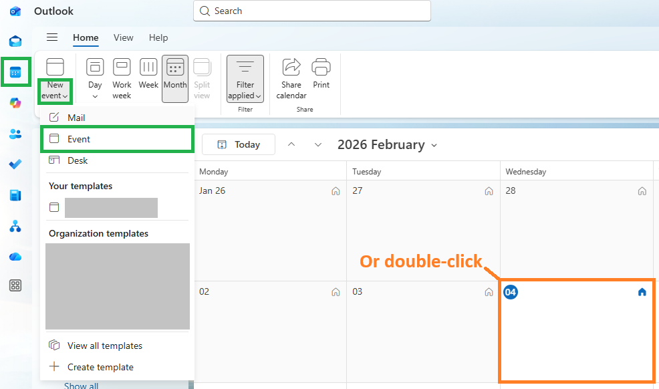Open the blue Bookings app in sidebar
Viewport: 659px width, 389px height.
(15, 195)
